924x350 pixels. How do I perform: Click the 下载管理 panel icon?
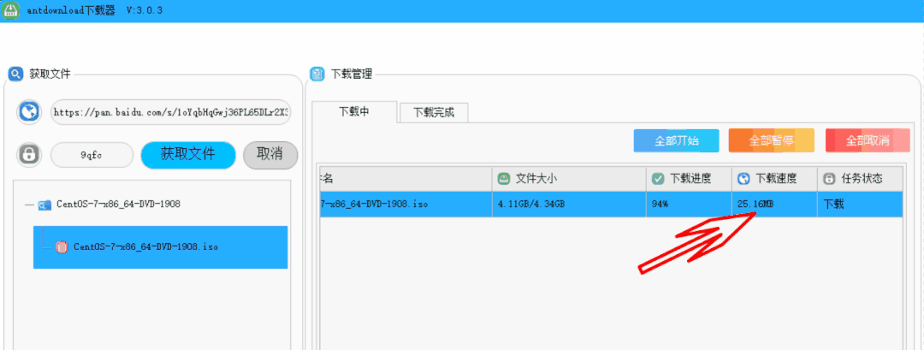[317, 74]
